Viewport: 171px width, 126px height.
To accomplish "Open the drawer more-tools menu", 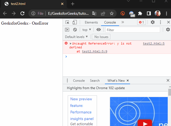I will 67,81.
